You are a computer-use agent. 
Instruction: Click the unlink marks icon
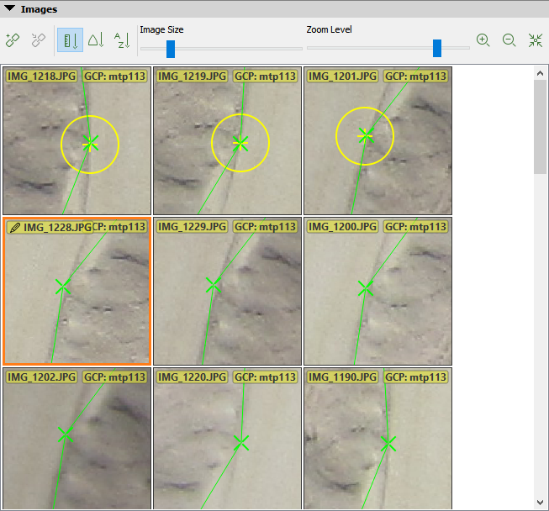(37, 40)
